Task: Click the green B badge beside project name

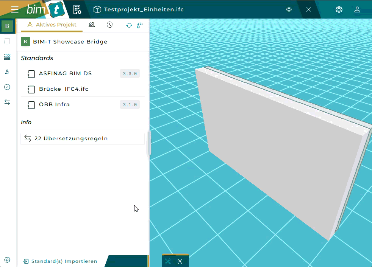Action: click(25, 42)
